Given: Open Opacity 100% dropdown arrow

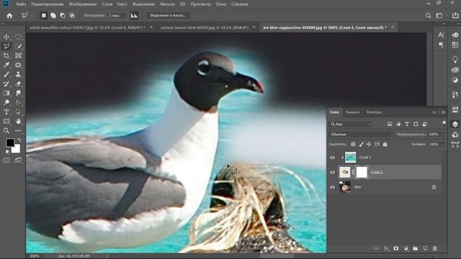Looking at the screenshot, I should coord(443,135).
